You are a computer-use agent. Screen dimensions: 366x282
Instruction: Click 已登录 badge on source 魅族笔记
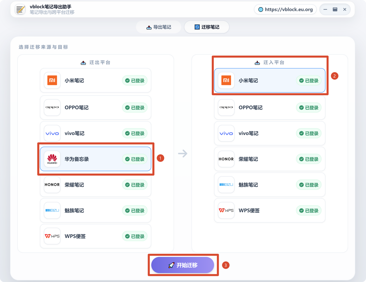(x=135, y=211)
